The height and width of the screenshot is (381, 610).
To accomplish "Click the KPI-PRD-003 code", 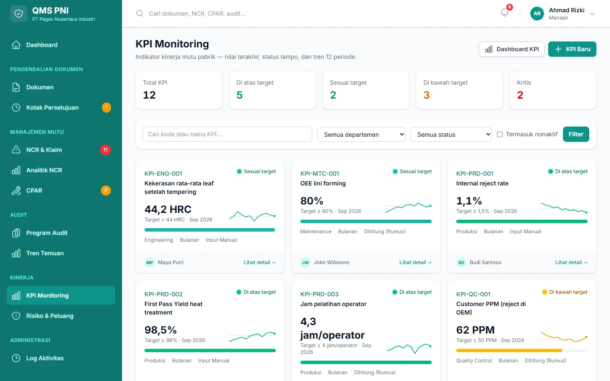I will tap(319, 294).
